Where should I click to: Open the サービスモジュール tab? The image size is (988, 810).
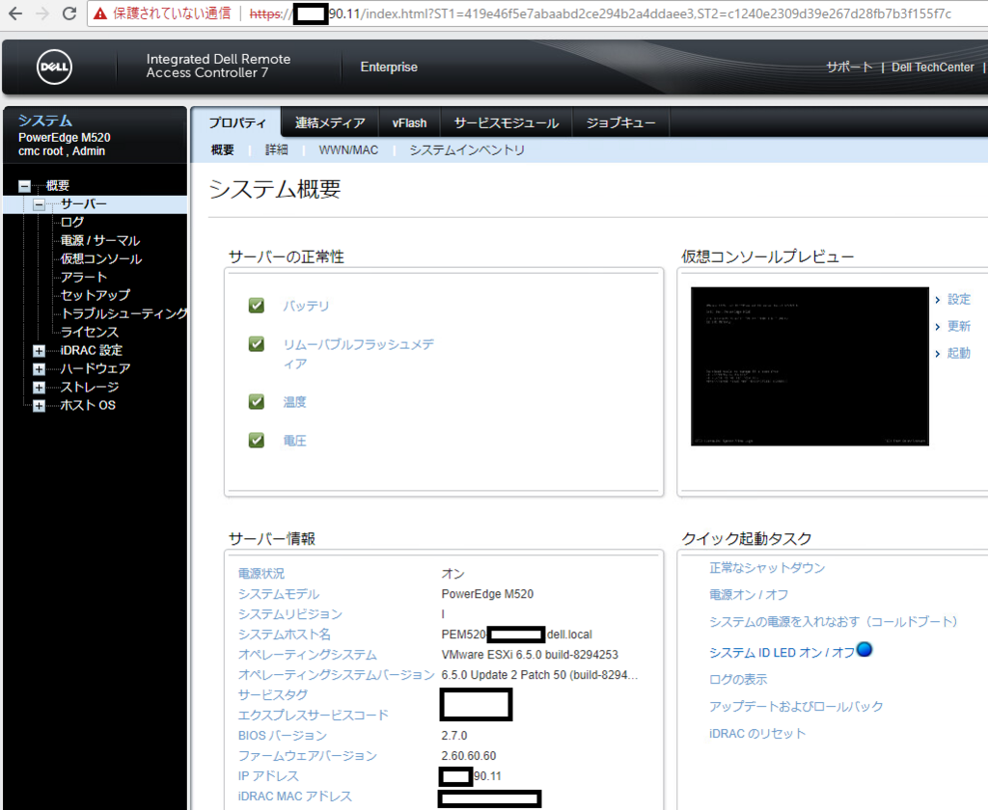point(506,122)
